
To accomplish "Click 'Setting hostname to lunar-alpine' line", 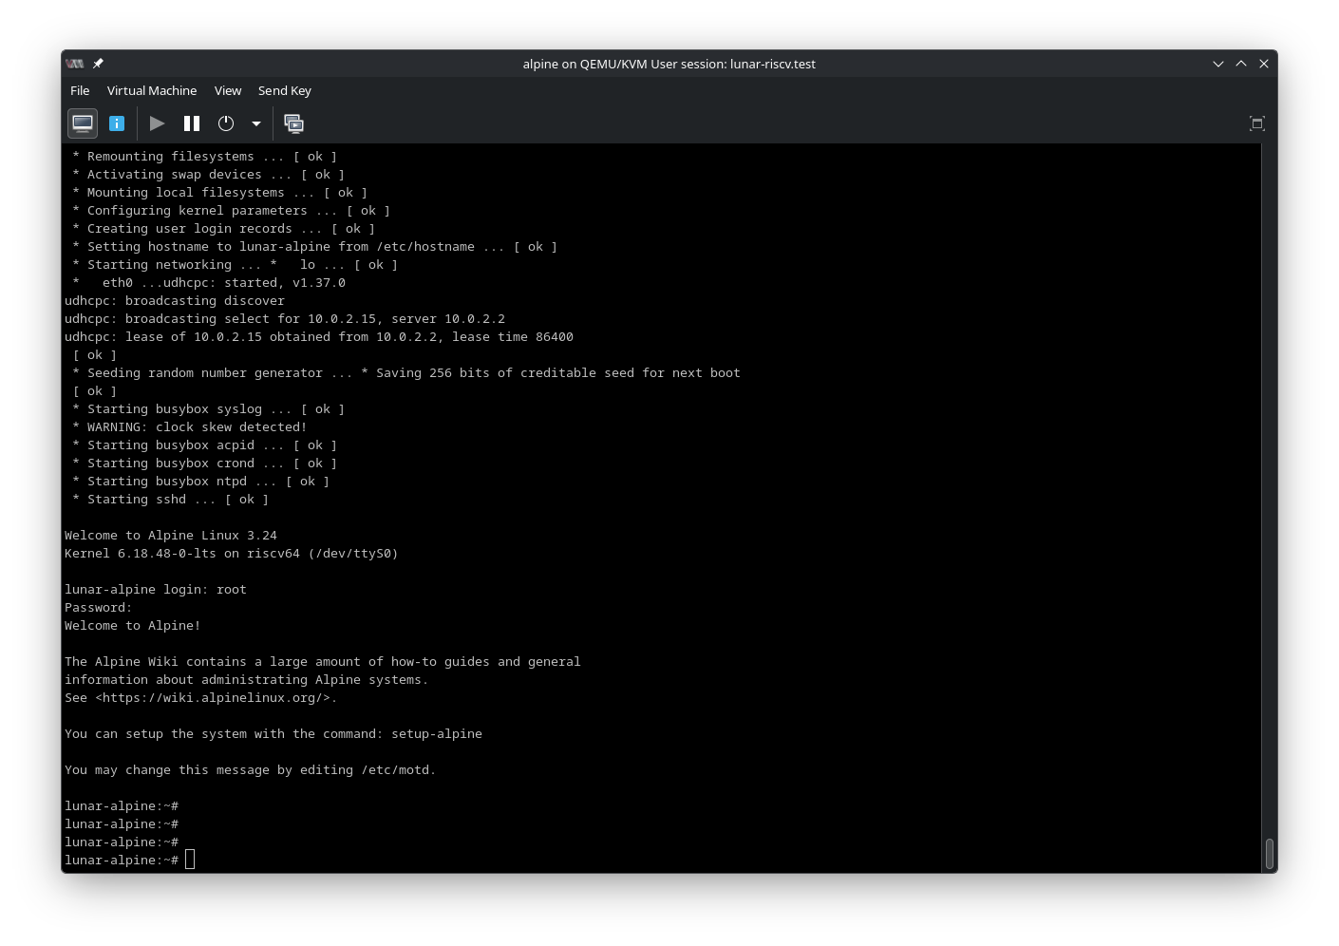I will click(x=315, y=247).
